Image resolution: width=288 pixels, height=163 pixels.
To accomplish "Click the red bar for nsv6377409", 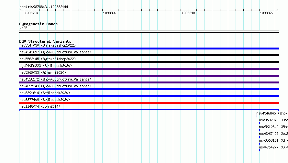I will [x=149, y=103].
